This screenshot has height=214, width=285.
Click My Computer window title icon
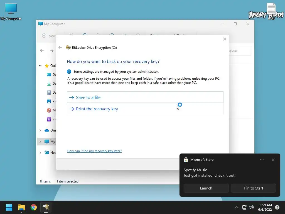41,24
